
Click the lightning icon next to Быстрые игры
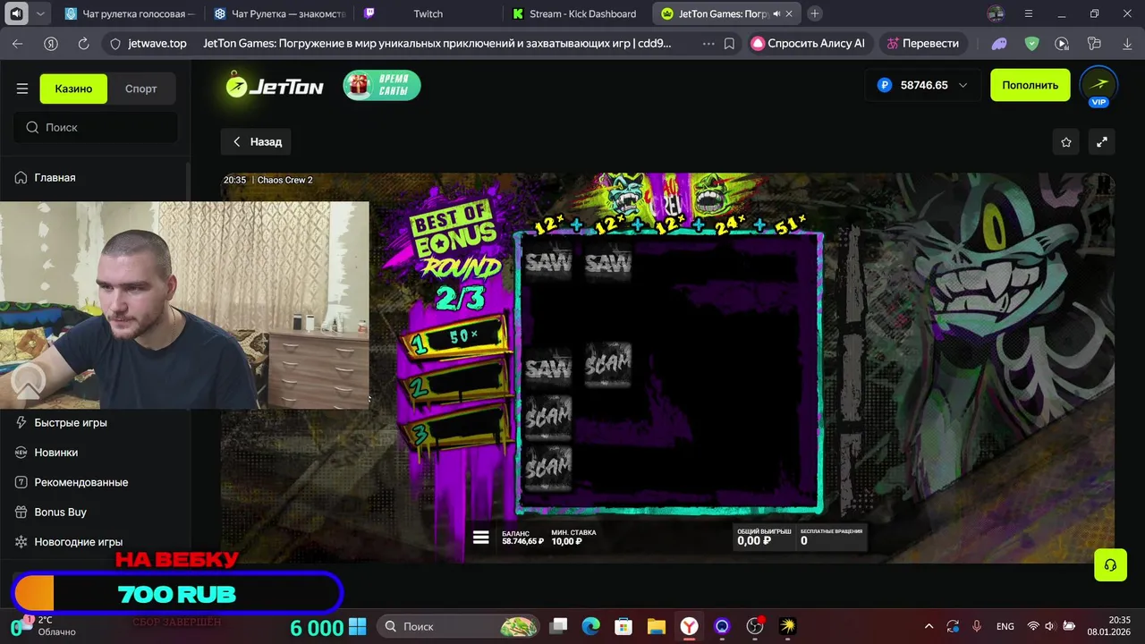21,422
